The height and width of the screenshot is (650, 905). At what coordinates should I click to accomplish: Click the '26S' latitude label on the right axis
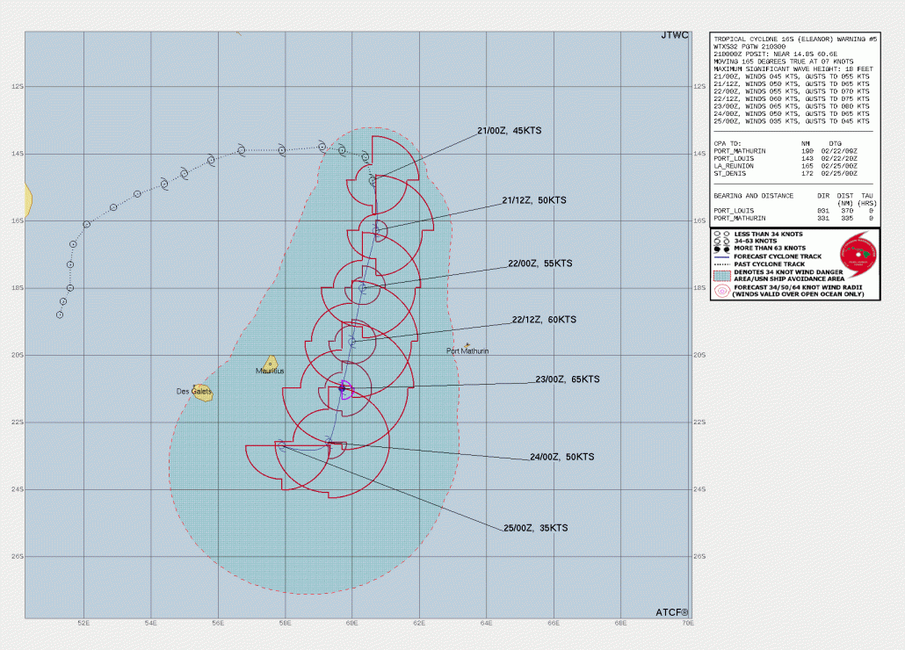coord(699,557)
